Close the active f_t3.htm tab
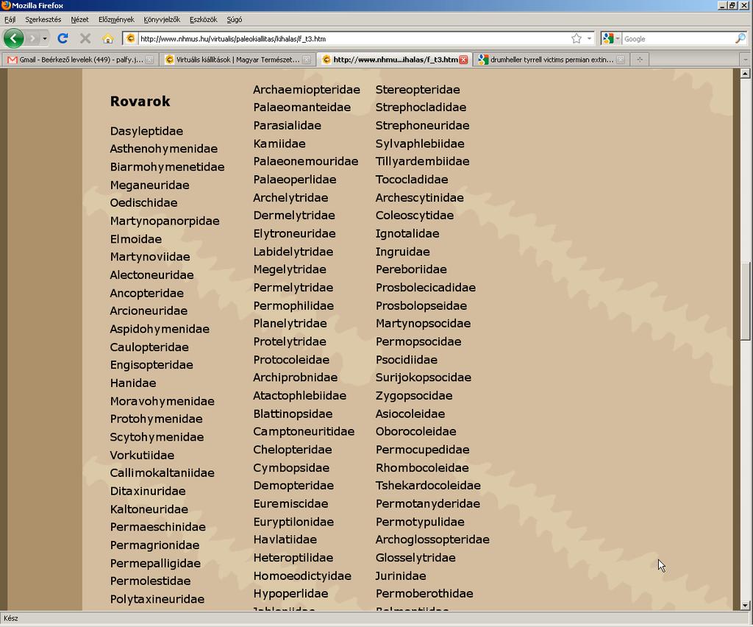This screenshot has width=753, height=627. 463,60
